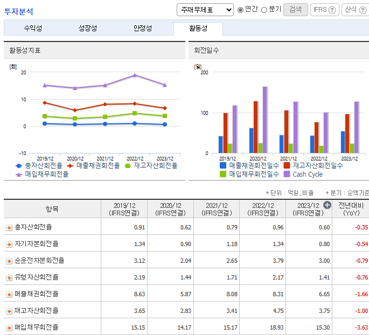The height and width of the screenshot is (335, 369).
Task: Click the 활동성지표 chart title
Action: 25,50
